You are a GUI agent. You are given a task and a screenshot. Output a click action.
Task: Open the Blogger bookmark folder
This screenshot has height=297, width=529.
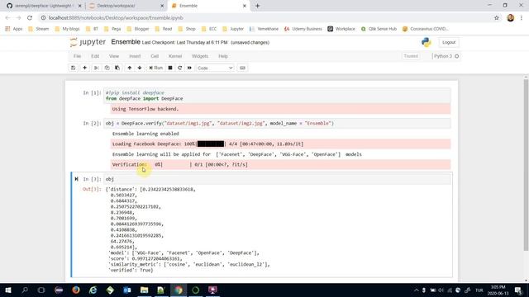pos(138,29)
